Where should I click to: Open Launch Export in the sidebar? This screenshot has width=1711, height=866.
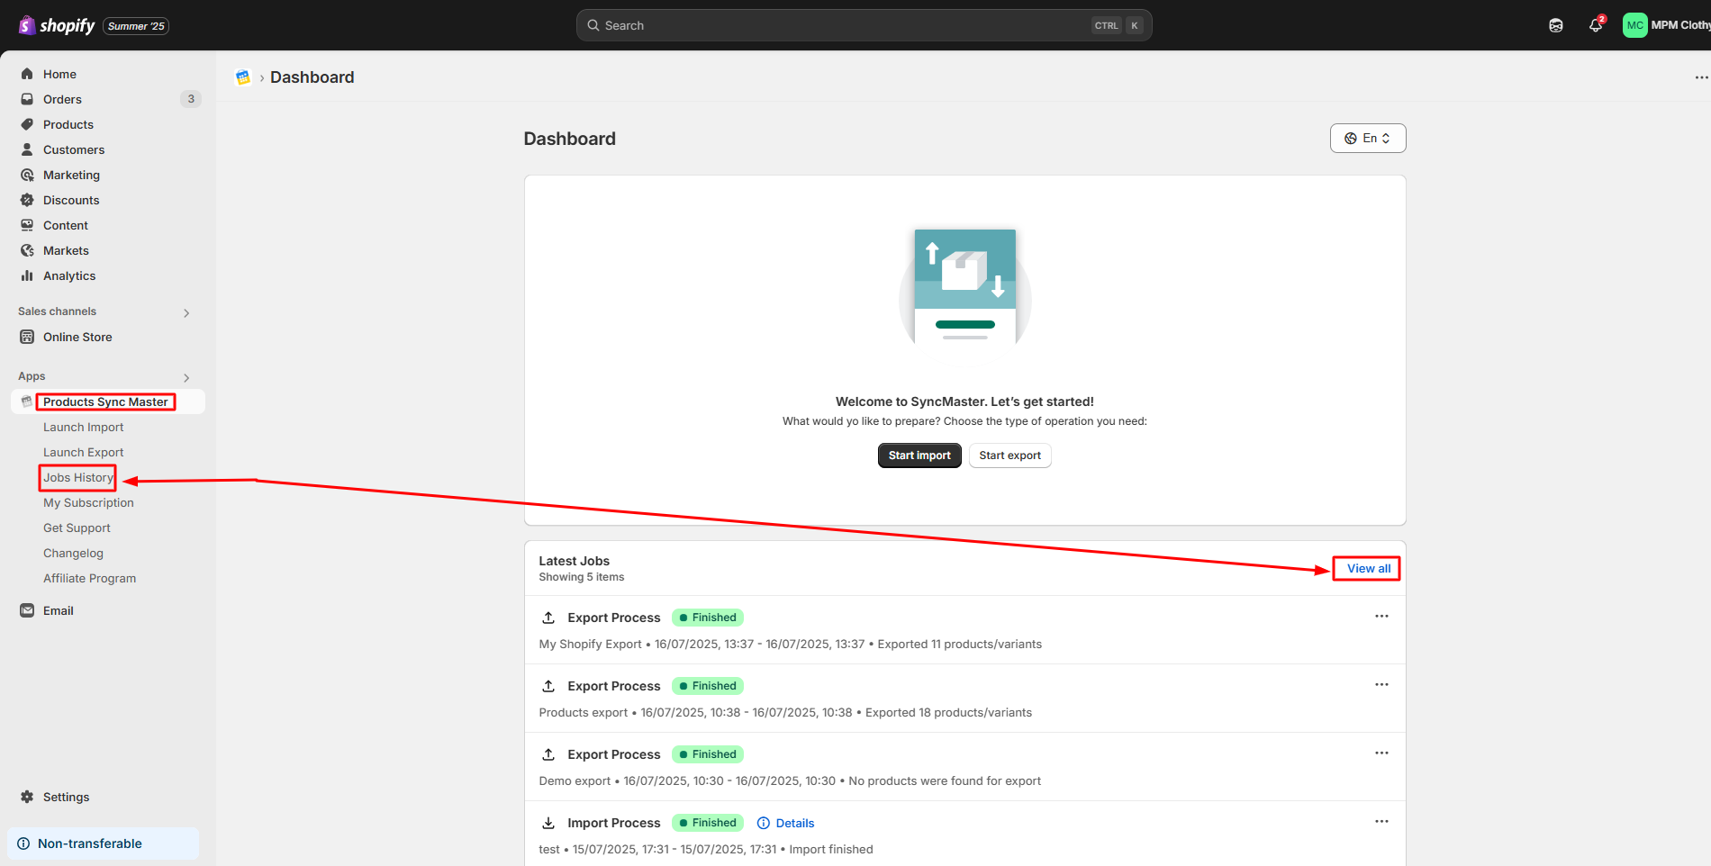pos(84,453)
